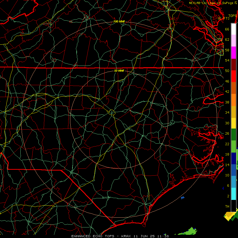The width and height of the screenshot is (238, 238).
Task: Click the 'TOPS' legend heading
Action: tap(232, 16)
